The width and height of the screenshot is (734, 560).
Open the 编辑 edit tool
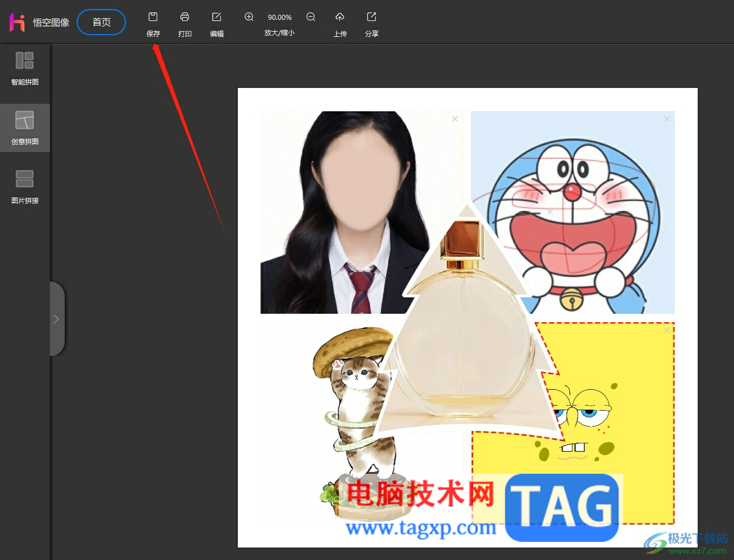tap(216, 17)
